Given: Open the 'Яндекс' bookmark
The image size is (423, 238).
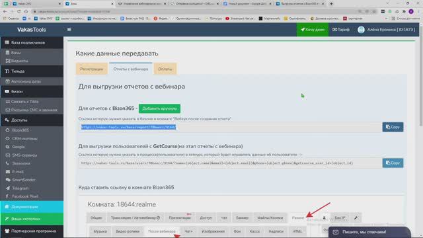Looking at the screenshot, I should coord(161,19).
